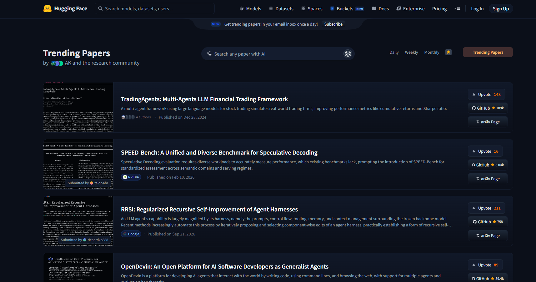Click the Sign Up button

tap(501, 9)
